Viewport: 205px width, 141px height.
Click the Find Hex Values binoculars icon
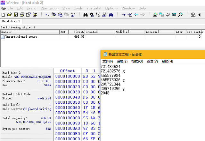(x=92, y=15)
